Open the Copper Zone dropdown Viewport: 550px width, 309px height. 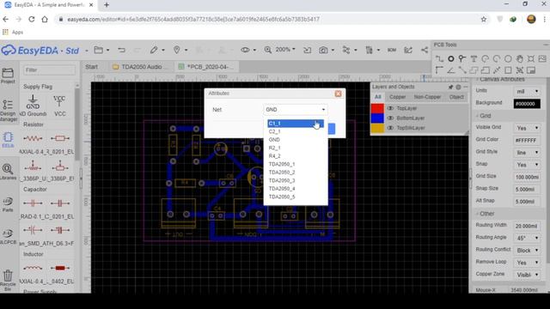pyautogui.click(x=527, y=275)
